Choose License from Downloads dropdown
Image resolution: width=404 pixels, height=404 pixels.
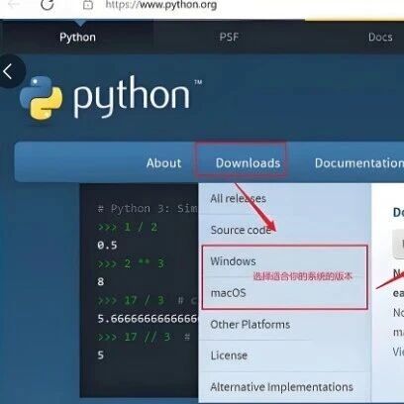pos(229,355)
